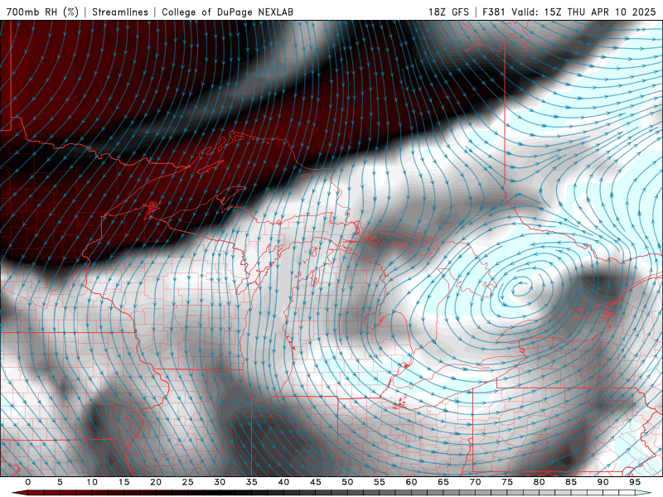Click the "15" colorbar scale label

click(123, 482)
